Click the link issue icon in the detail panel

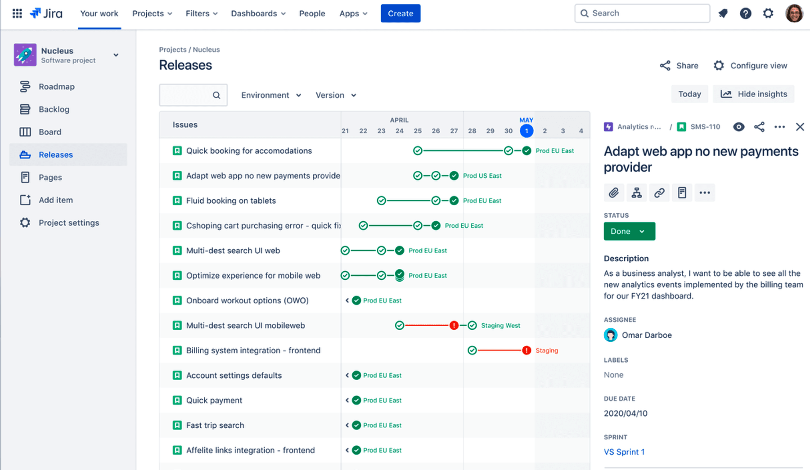coord(659,192)
